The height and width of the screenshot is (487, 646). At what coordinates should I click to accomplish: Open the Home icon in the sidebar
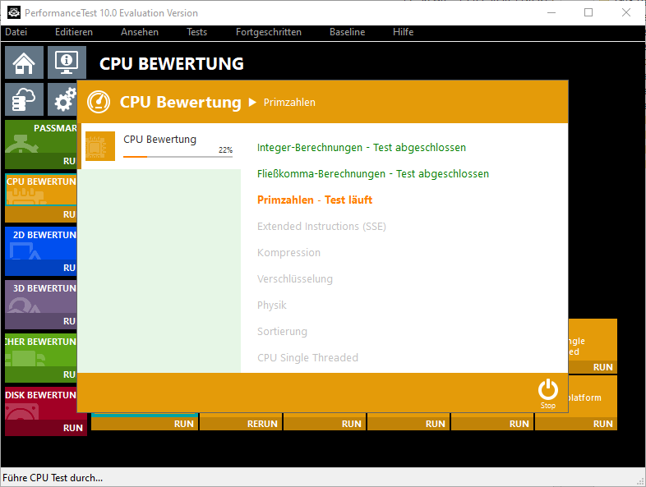(x=24, y=62)
